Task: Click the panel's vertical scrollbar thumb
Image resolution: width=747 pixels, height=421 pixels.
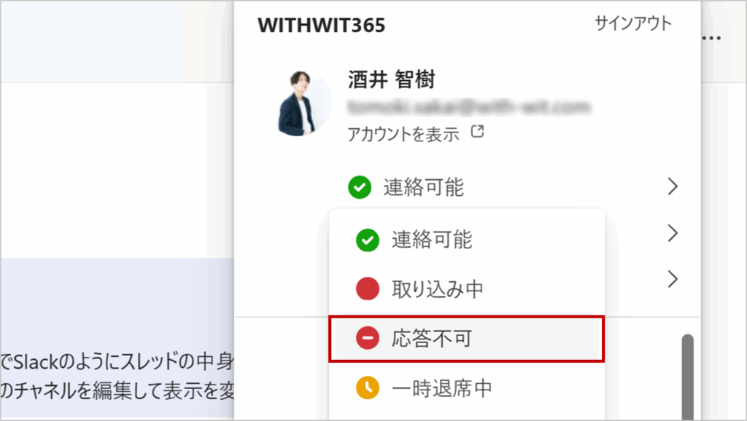Action: click(687, 377)
